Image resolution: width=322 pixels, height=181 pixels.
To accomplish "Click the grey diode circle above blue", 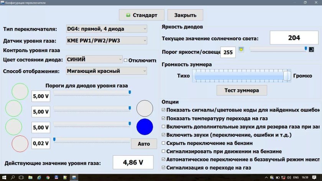I will 145,109.
